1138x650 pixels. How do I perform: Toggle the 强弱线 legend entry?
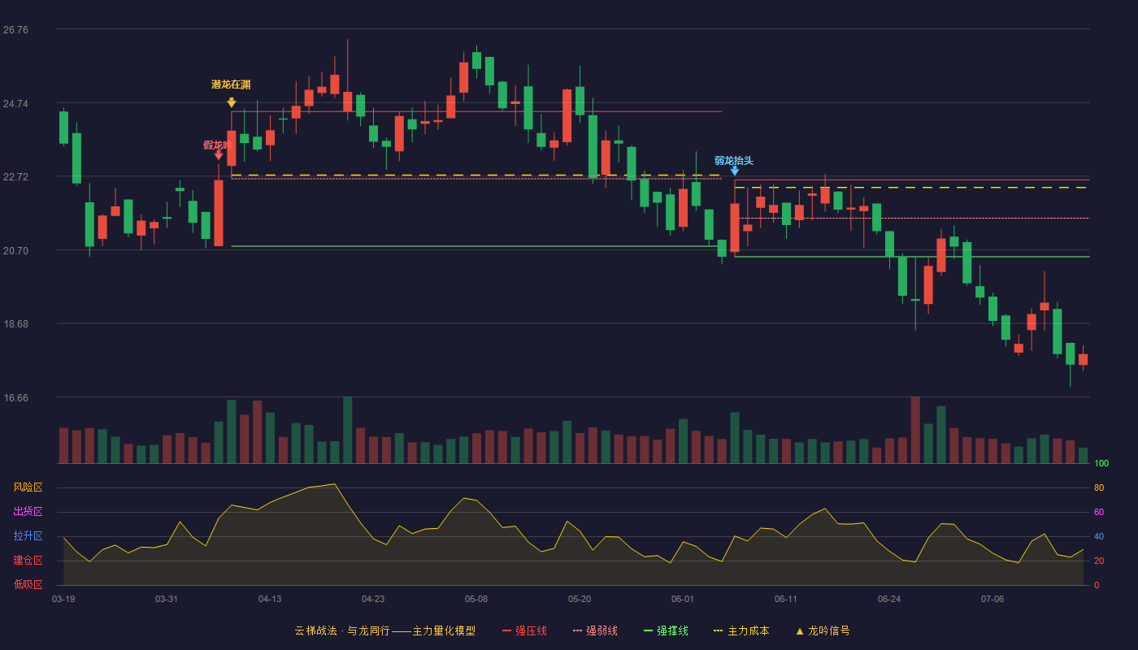tap(595, 630)
